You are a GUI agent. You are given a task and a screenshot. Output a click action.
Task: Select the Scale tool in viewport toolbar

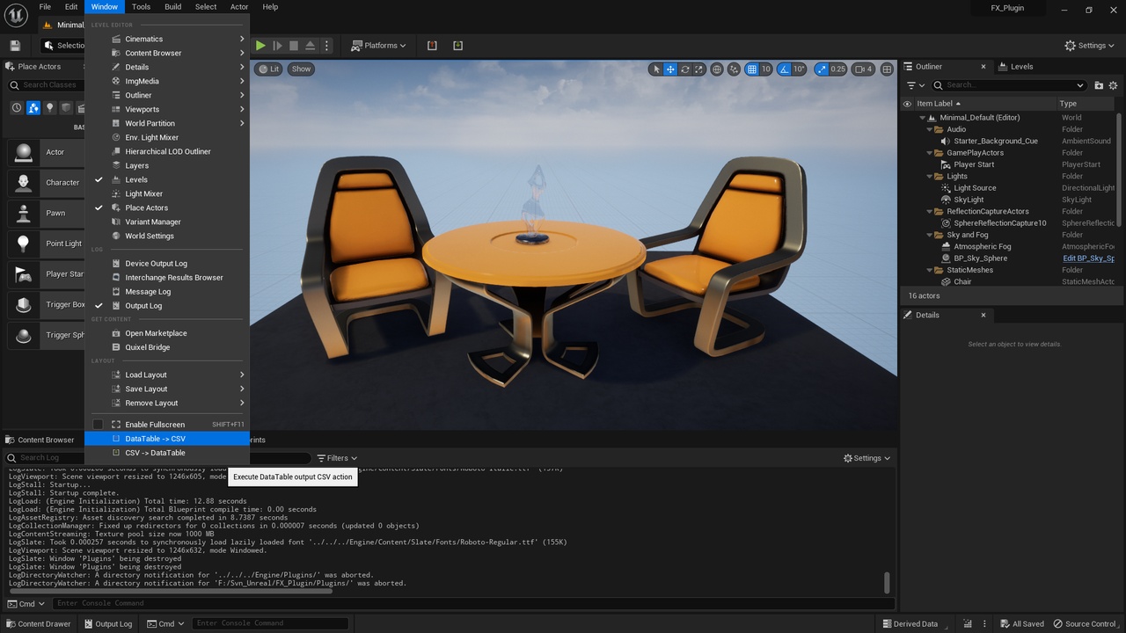click(698, 69)
